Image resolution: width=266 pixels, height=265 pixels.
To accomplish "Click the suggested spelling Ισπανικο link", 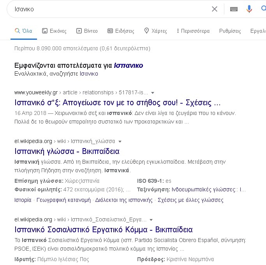I will tap(129, 65).
